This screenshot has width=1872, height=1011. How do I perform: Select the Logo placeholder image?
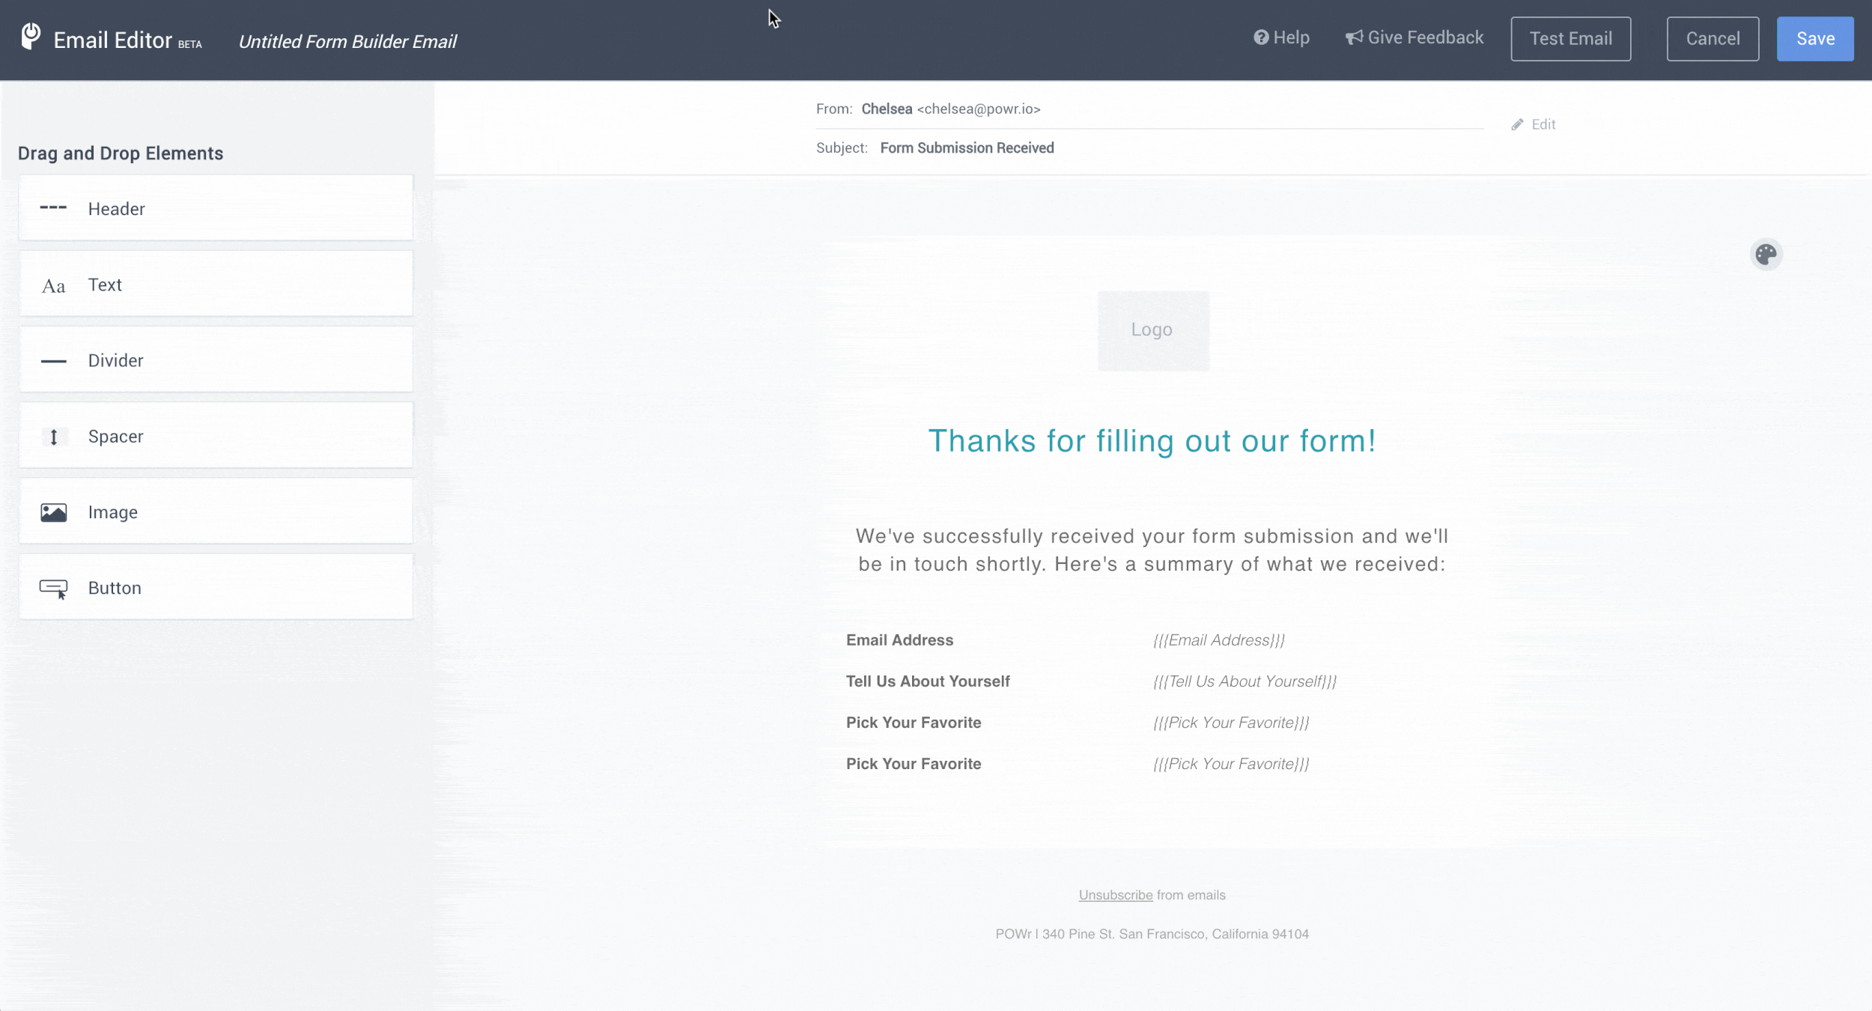pyautogui.click(x=1152, y=330)
